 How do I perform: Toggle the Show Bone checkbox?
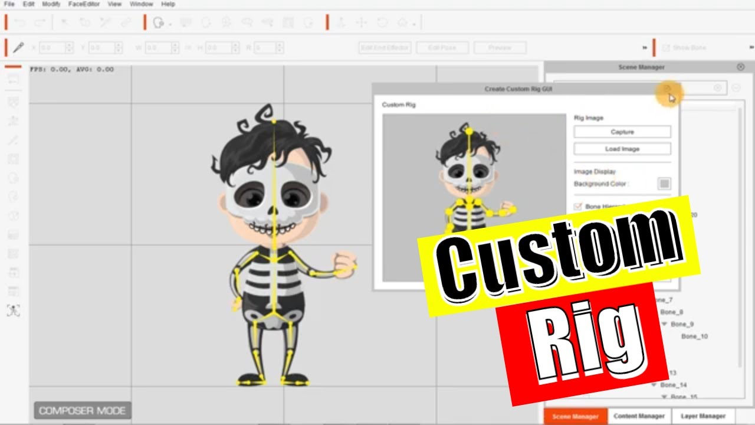(667, 48)
